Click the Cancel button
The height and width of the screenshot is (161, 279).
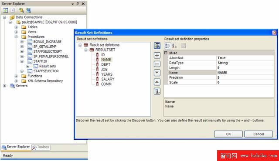(x=259, y=134)
